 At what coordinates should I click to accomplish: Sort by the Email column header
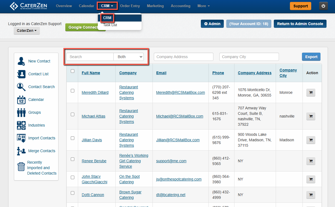coord(161,73)
